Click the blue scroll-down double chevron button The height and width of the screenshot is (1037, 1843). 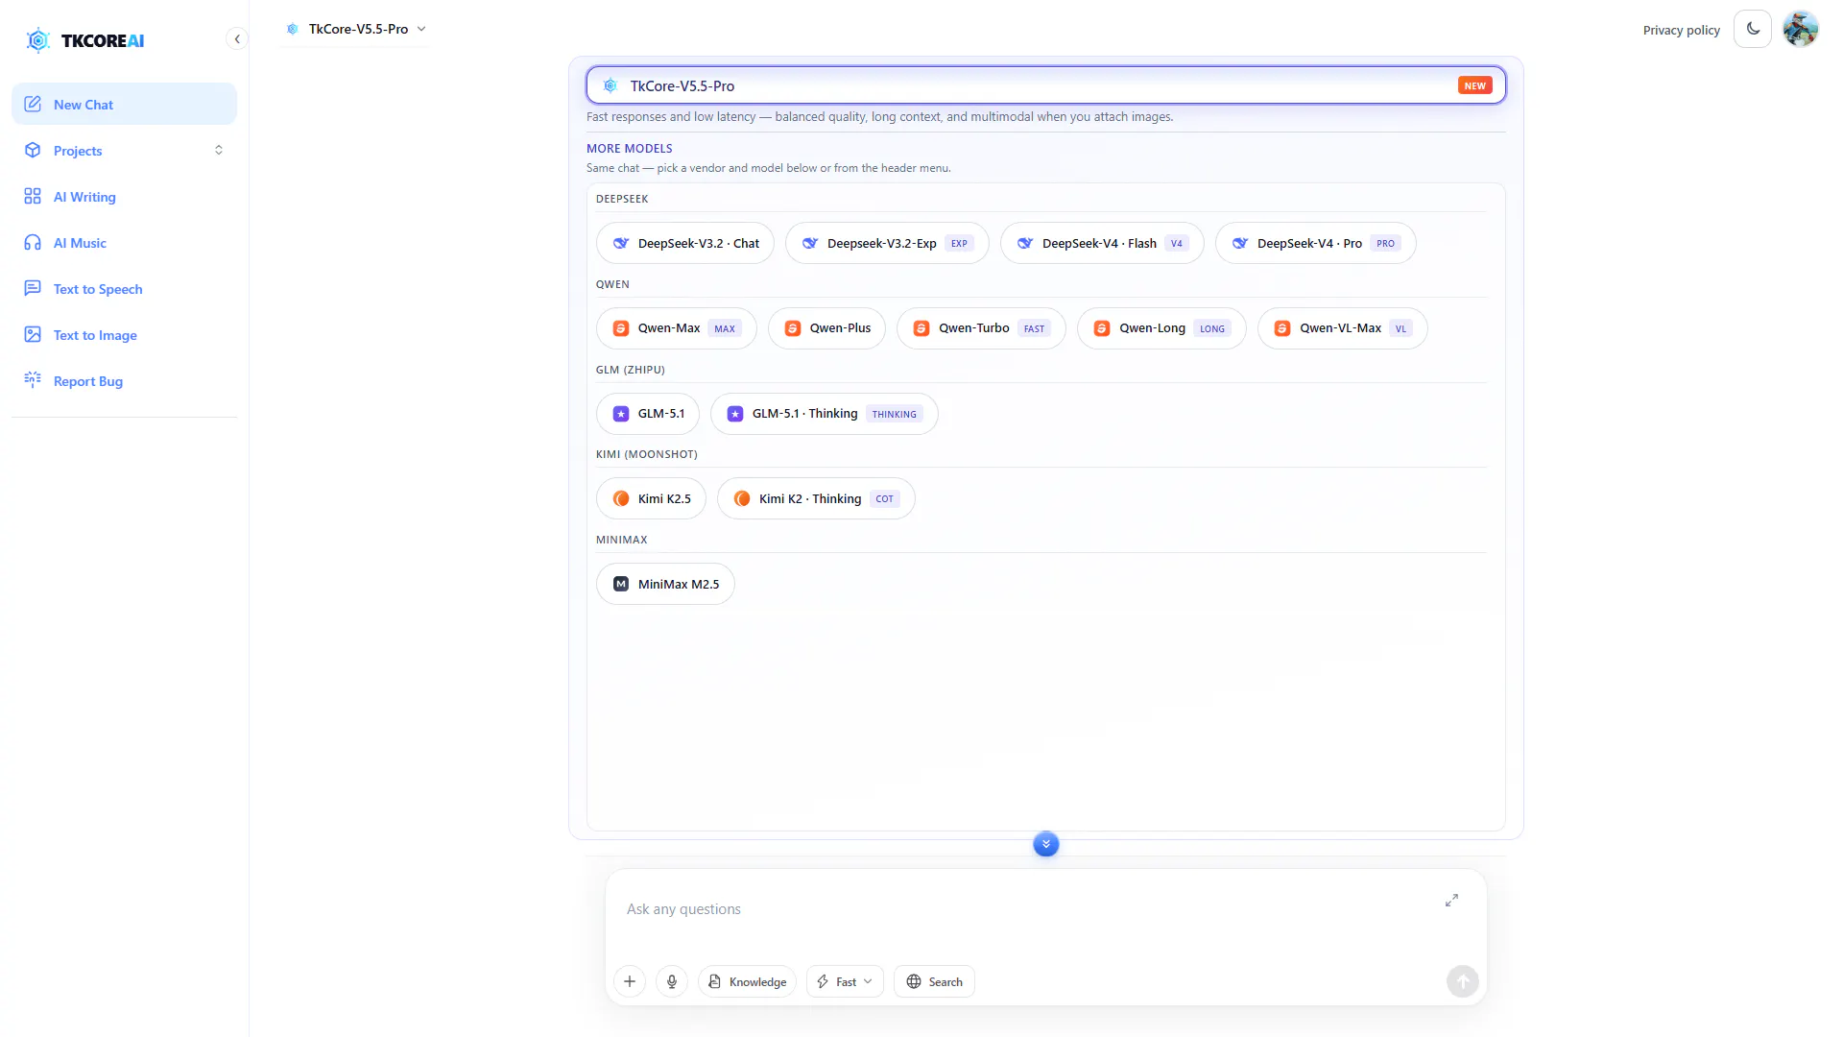pyautogui.click(x=1046, y=844)
